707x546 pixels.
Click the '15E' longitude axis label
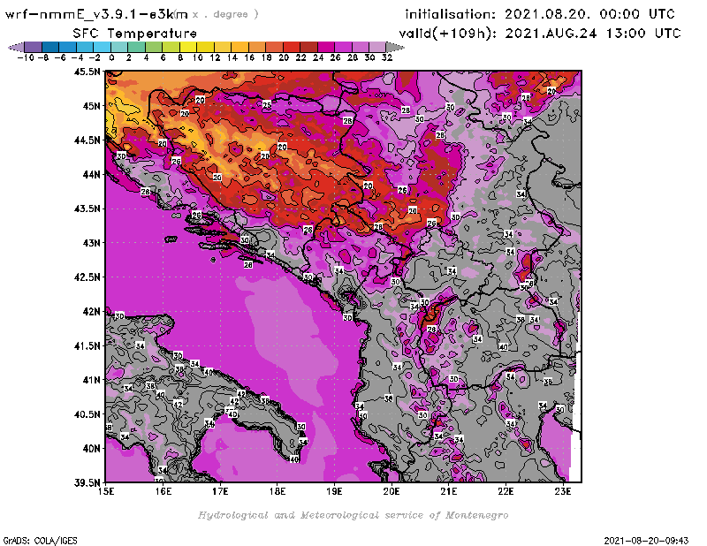click(106, 491)
